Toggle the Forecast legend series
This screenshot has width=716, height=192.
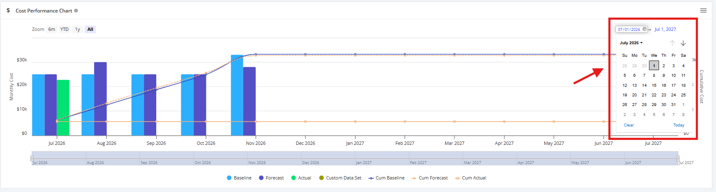click(x=271, y=178)
